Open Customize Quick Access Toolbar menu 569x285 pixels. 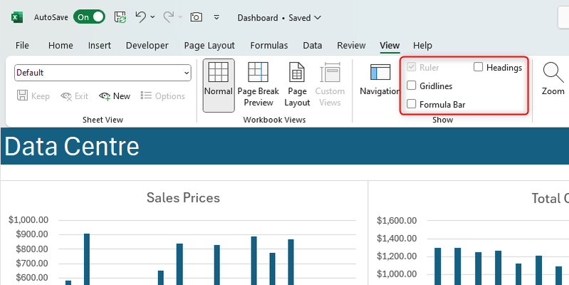point(216,17)
